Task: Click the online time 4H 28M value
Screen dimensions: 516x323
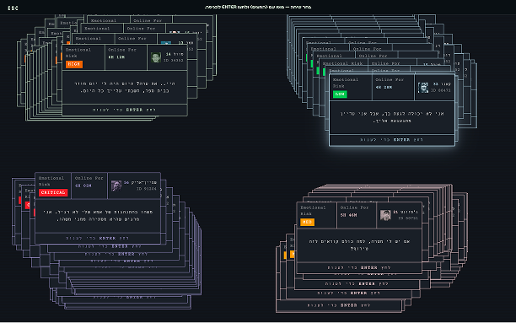Action: (384, 87)
